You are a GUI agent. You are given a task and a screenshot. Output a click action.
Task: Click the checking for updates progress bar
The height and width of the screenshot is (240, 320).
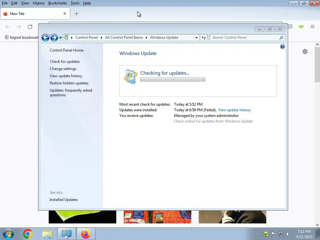172,79
